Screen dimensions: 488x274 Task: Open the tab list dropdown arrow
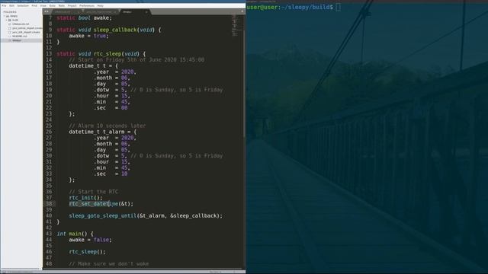(x=242, y=11)
